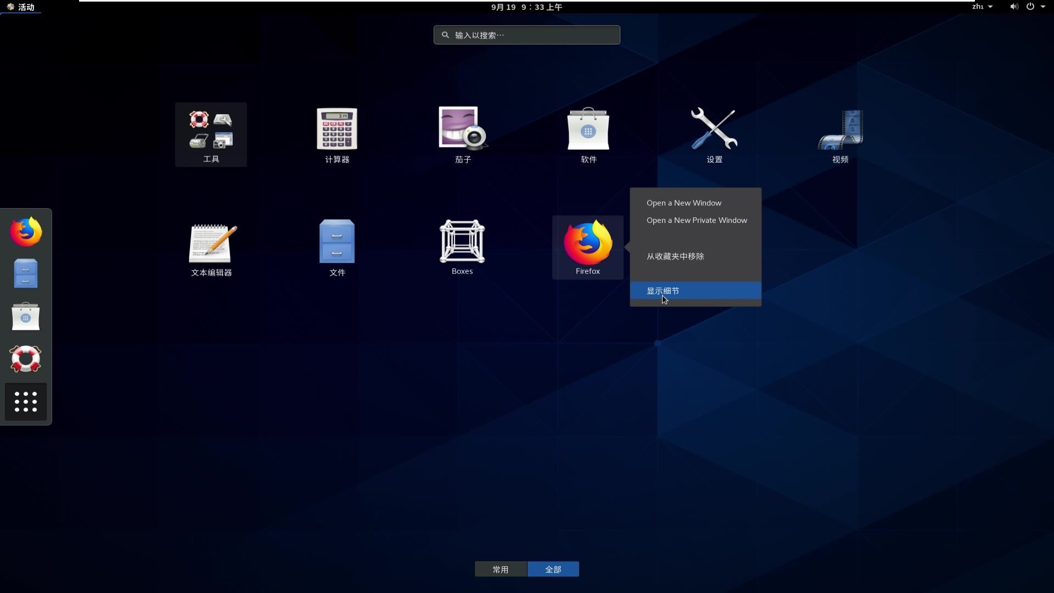1054x593 pixels.
Task: Toggle the show applications grid button
Action: 26,401
